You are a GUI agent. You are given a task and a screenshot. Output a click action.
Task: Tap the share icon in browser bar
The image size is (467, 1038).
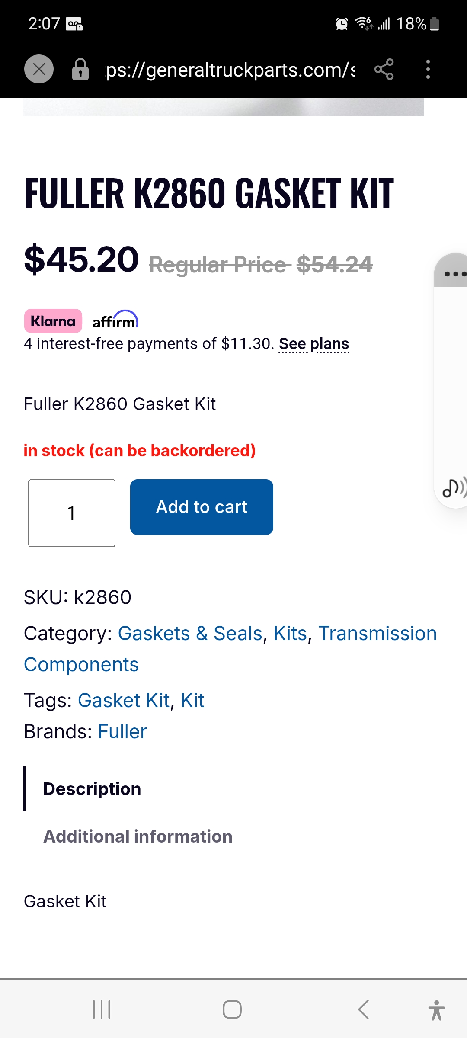coord(384,69)
